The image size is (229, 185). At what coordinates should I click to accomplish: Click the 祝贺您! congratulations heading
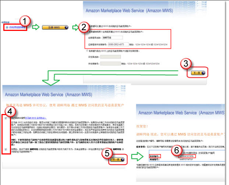point(142,127)
